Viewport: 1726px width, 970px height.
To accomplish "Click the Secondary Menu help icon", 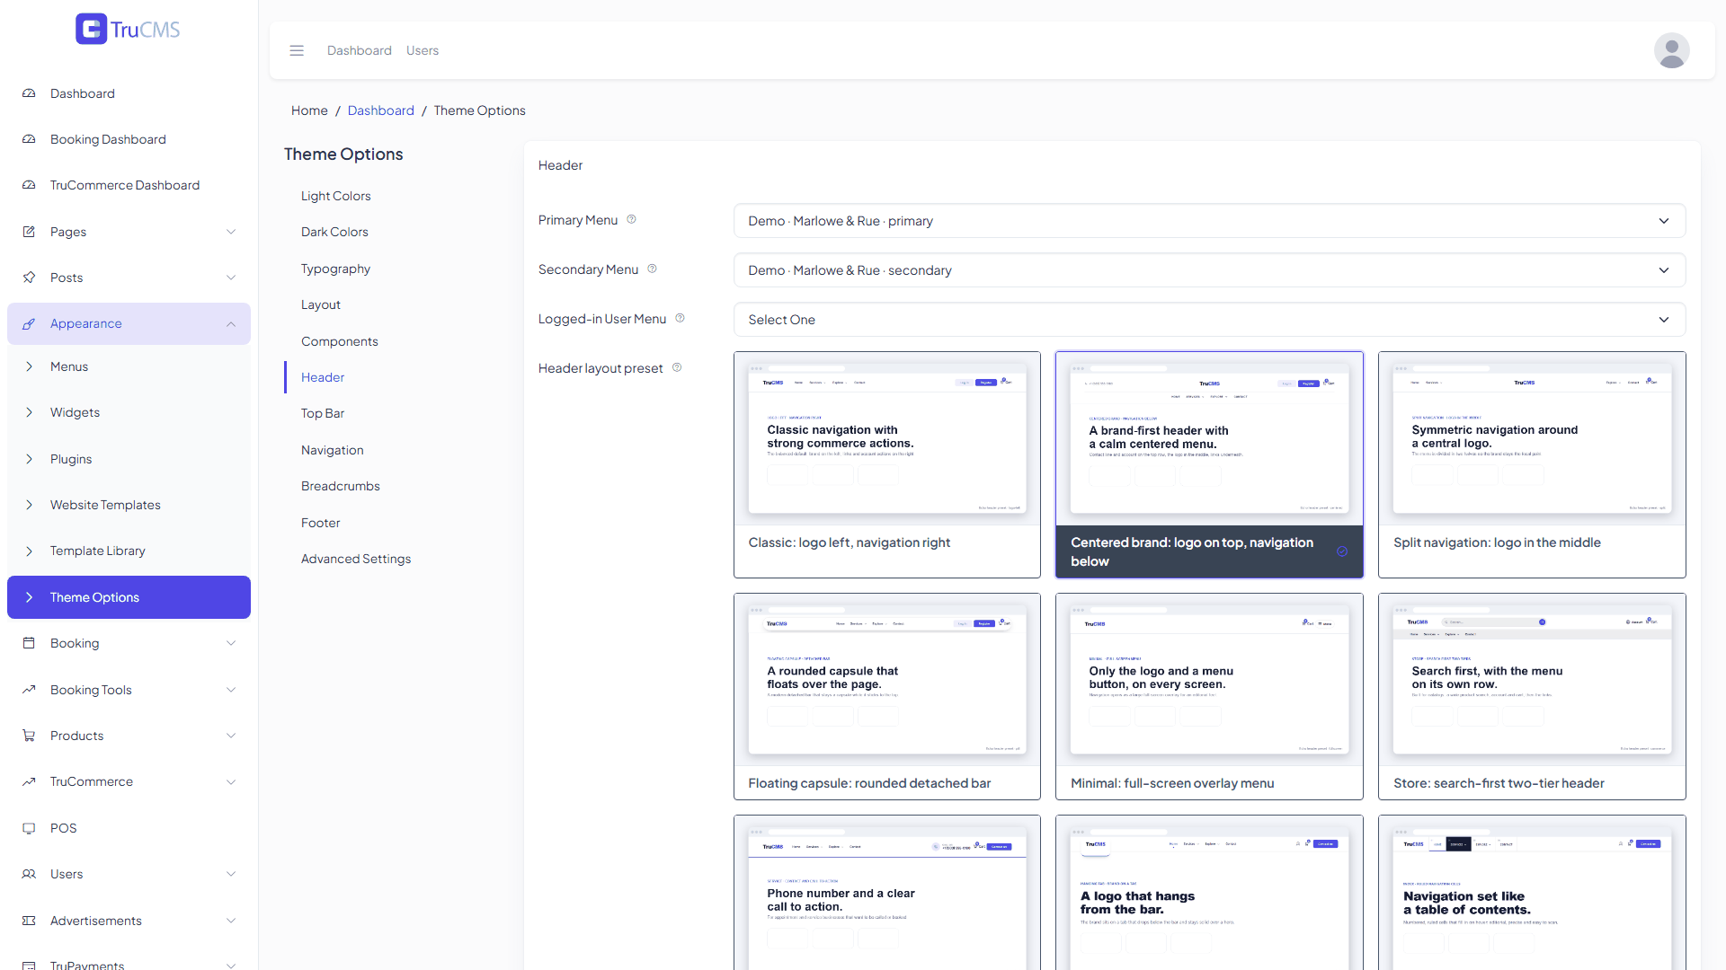I will (x=652, y=269).
